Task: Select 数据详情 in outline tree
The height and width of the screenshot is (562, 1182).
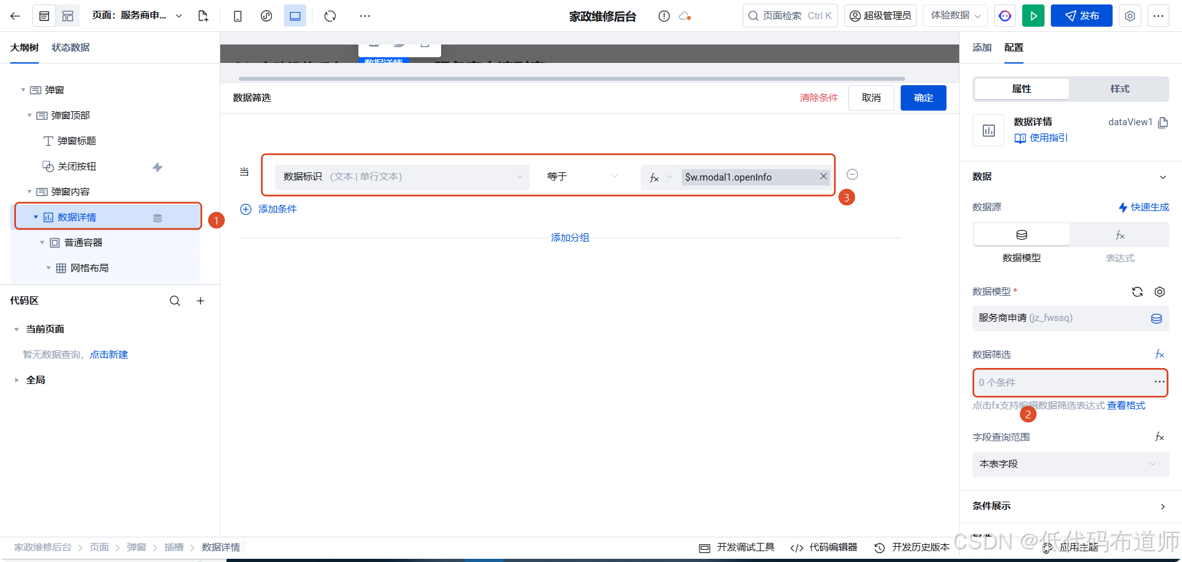Action: coord(77,217)
